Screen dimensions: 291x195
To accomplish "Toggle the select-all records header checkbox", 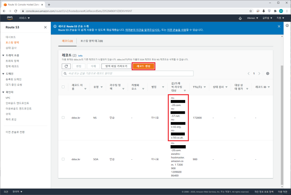I will [63, 87].
